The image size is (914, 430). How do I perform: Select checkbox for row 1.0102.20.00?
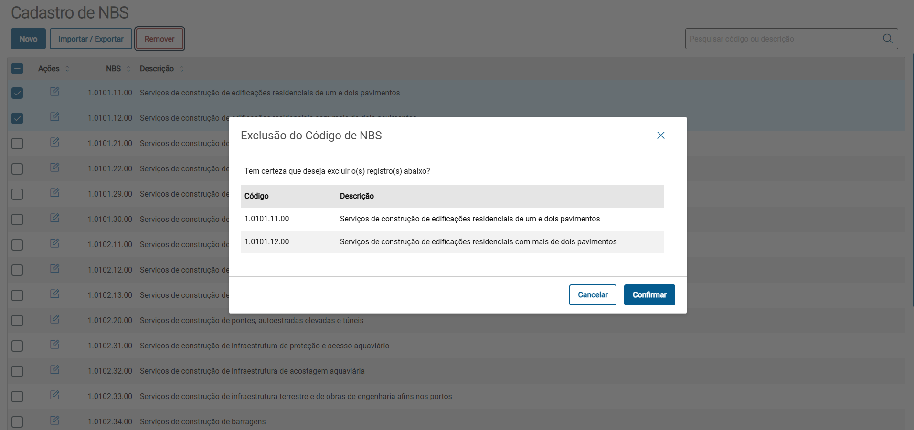[x=17, y=321]
